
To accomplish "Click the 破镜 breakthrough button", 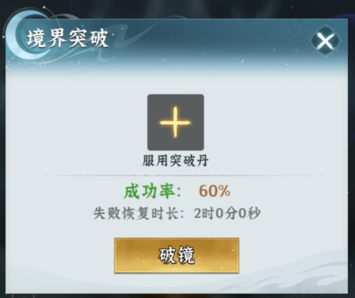I will pos(176,255).
